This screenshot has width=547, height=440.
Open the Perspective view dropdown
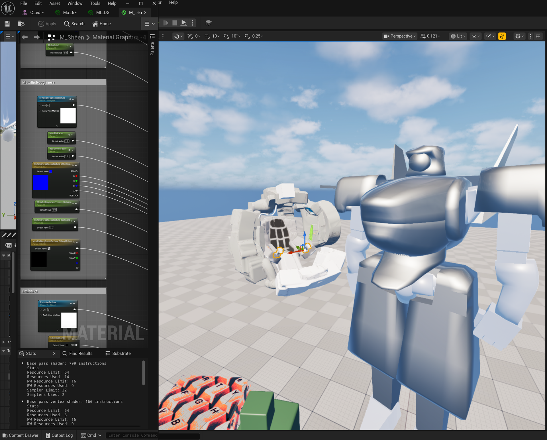coord(400,36)
